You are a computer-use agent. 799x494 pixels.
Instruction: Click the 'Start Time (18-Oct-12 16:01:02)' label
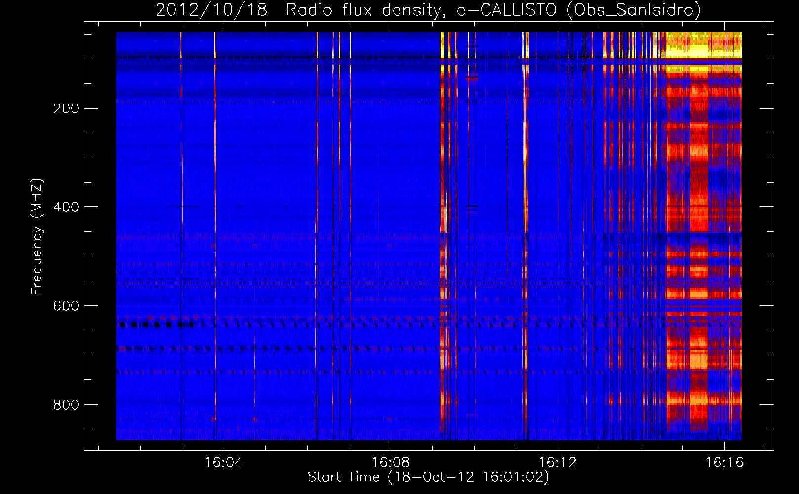428,477
